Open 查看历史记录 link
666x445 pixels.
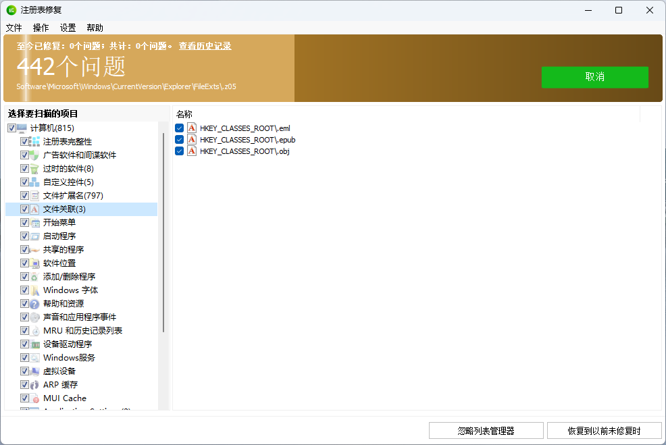[205, 46]
